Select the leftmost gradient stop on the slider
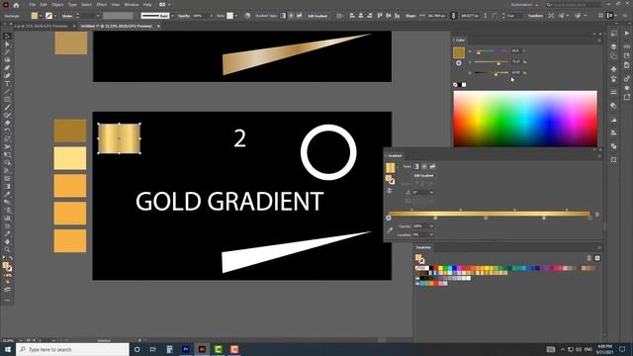This screenshot has height=356, width=633. tap(389, 218)
